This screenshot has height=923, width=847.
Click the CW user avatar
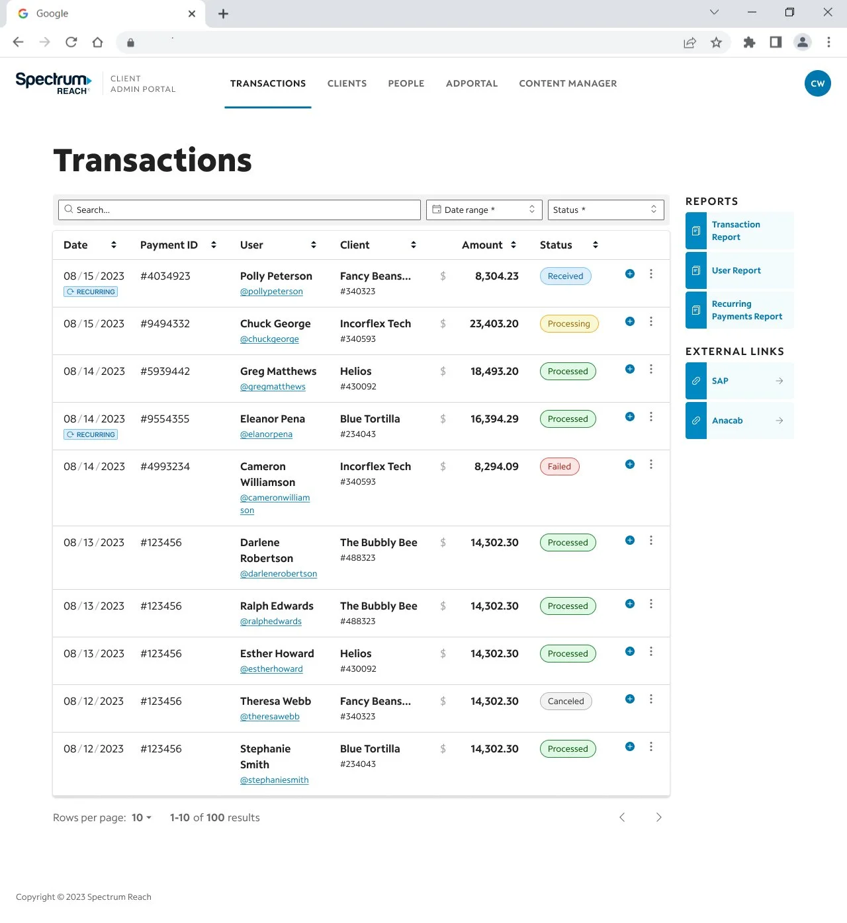pos(818,83)
